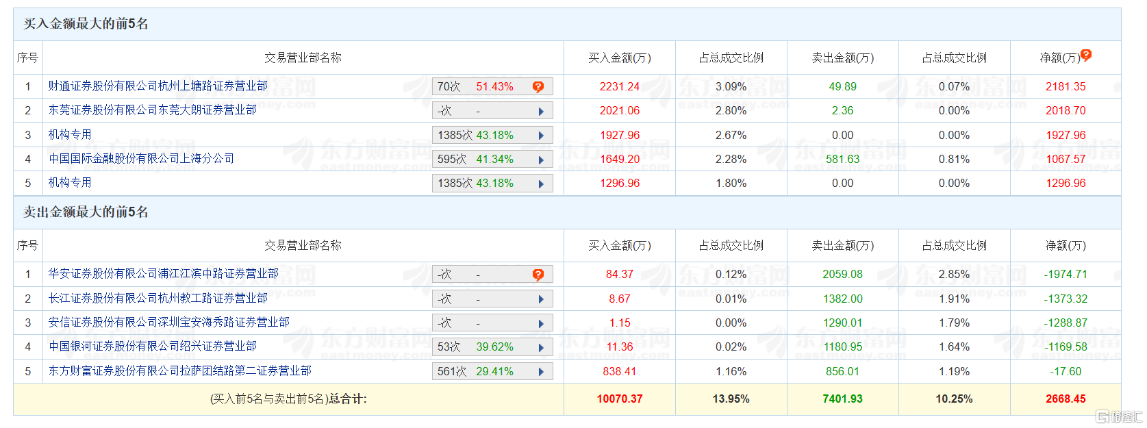Open 安信证券深圳宝安海秀路 link
1147x428 pixels.
click(x=168, y=322)
